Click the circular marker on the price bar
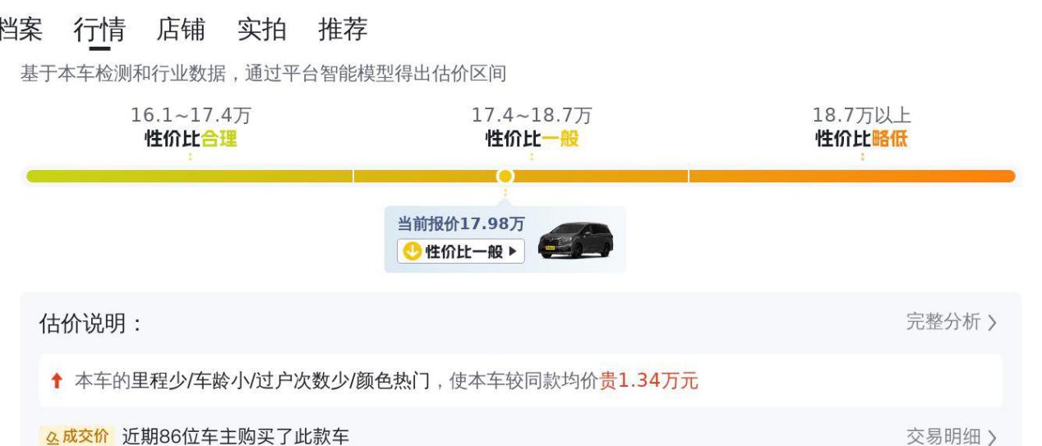 pos(505,176)
